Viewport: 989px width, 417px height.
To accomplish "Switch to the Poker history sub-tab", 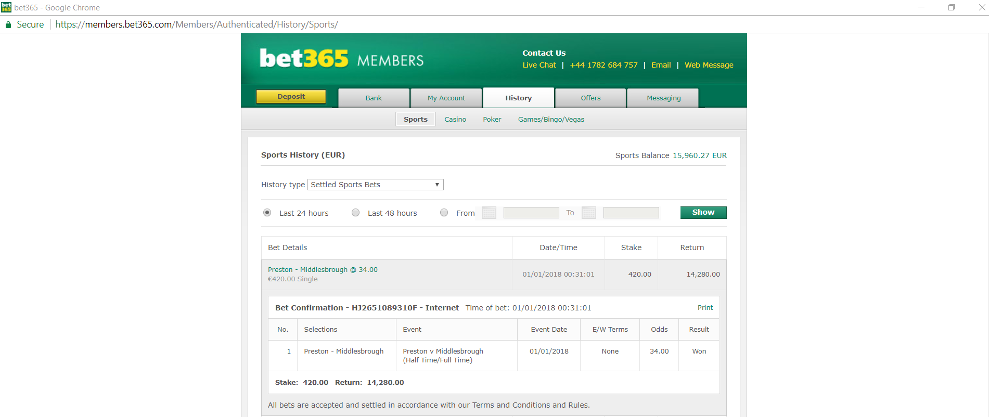I will pyautogui.click(x=492, y=119).
